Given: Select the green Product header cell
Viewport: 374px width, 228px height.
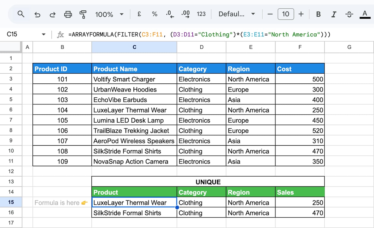Looking at the screenshot, I should pyautogui.click(x=134, y=192).
